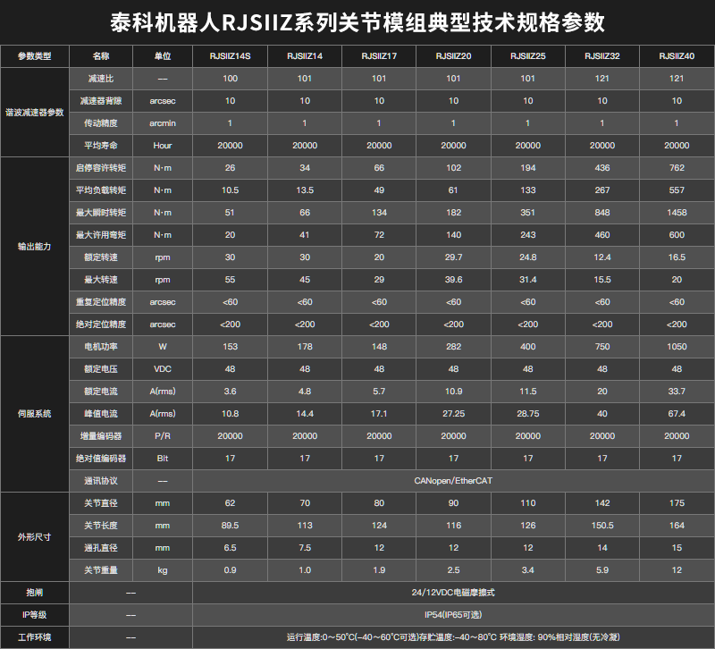The image size is (715, 649).
Task: Click the RJSIIZ20 peak torque value 182
Action: coord(454,212)
